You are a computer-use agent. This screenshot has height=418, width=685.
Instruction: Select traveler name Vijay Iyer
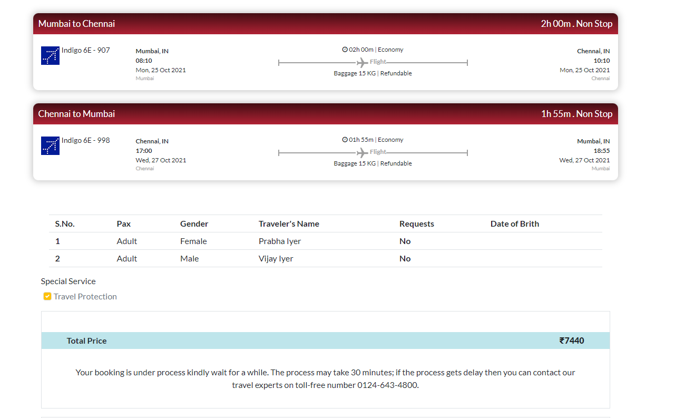coord(276,258)
